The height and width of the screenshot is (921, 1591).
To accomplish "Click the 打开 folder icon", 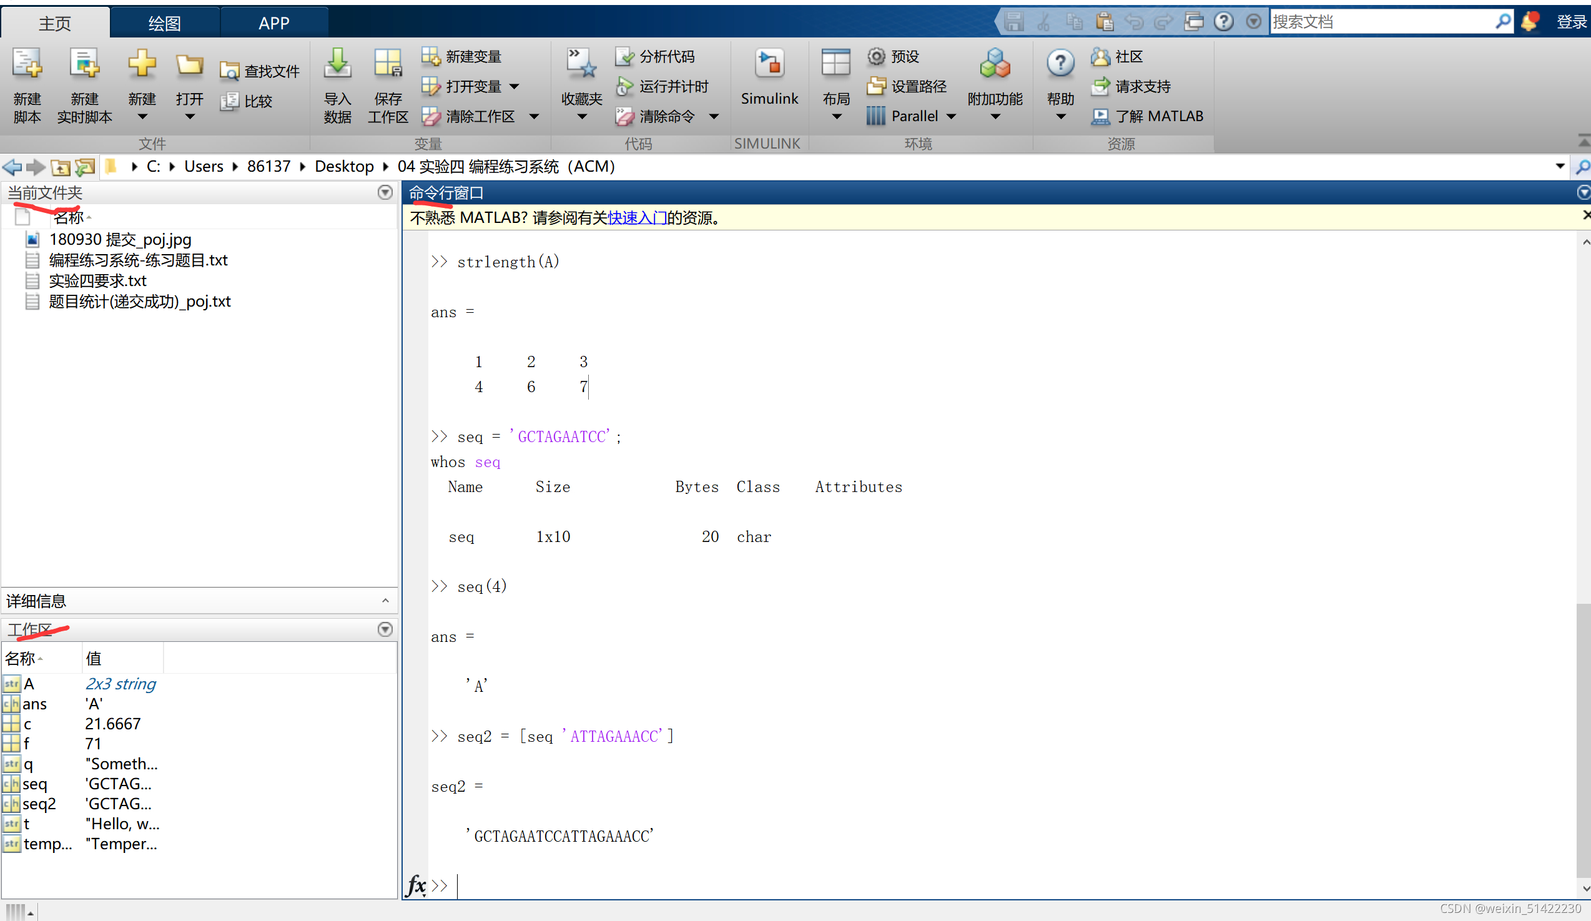I will point(189,64).
